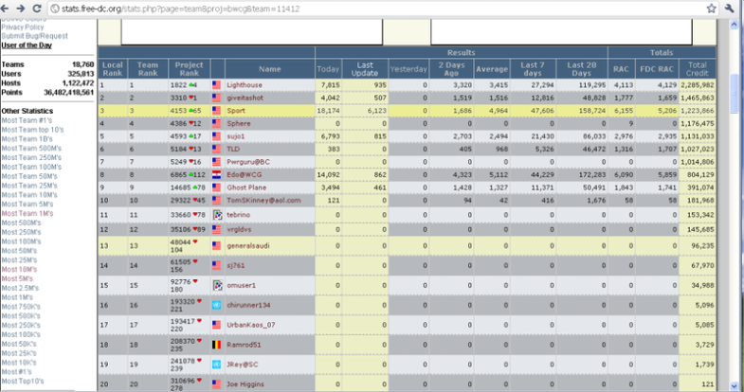Image resolution: width=744 pixels, height=392 pixels.
Task: Click the flag icon beside tebrino
Action: (217, 215)
